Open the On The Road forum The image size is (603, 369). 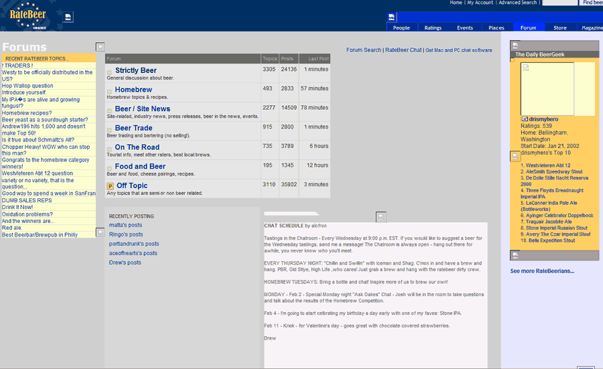point(137,147)
